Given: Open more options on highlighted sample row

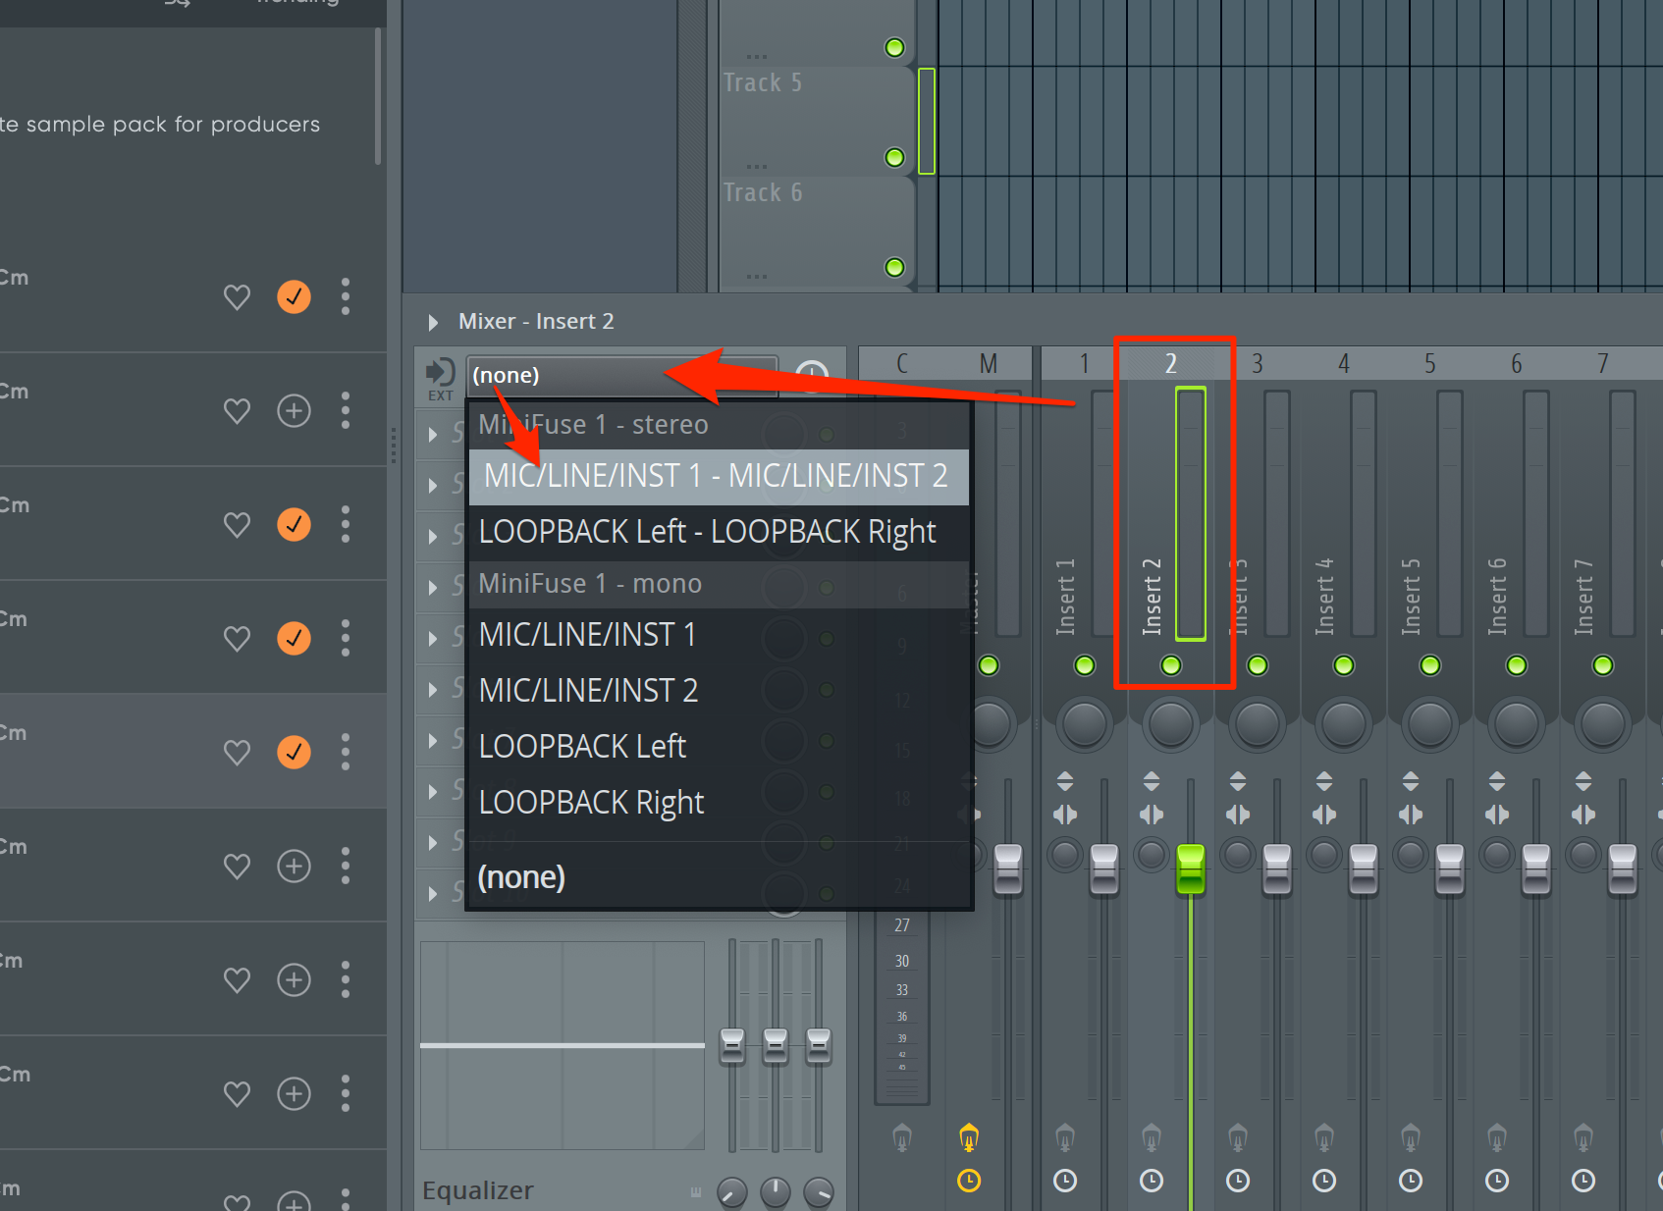Looking at the screenshot, I should [346, 752].
